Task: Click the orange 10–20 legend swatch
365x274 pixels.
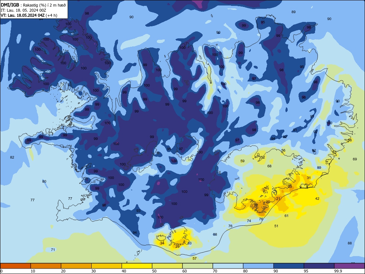Action: pyautogui.click(x=46, y=266)
